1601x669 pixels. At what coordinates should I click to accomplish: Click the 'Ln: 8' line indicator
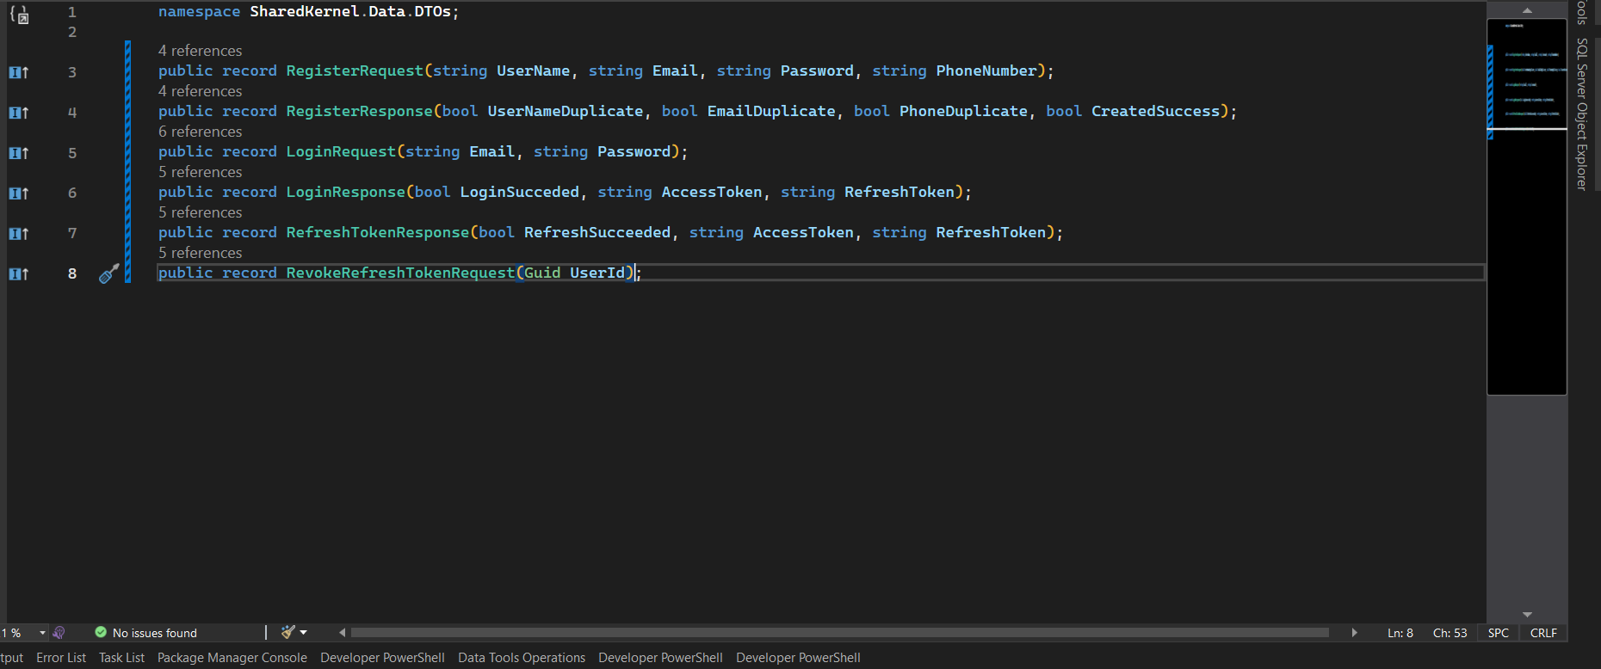[1400, 633]
